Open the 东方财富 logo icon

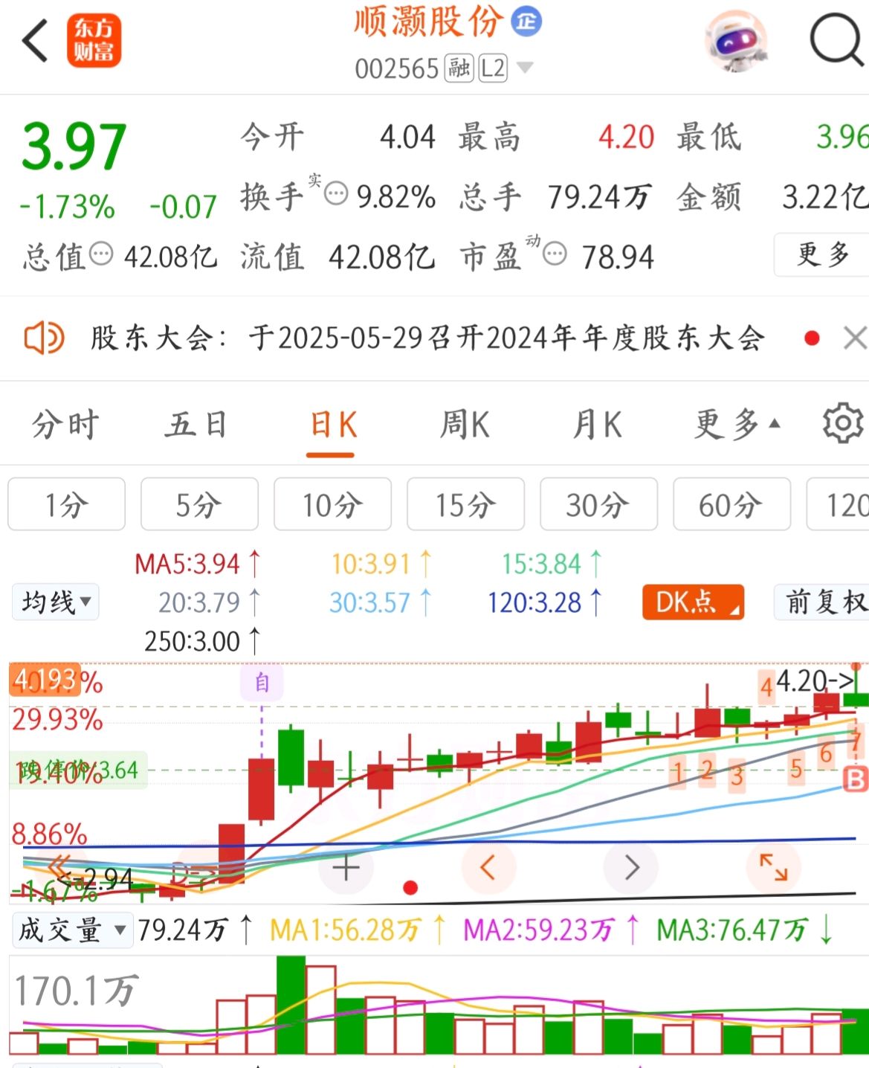tap(94, 40)
